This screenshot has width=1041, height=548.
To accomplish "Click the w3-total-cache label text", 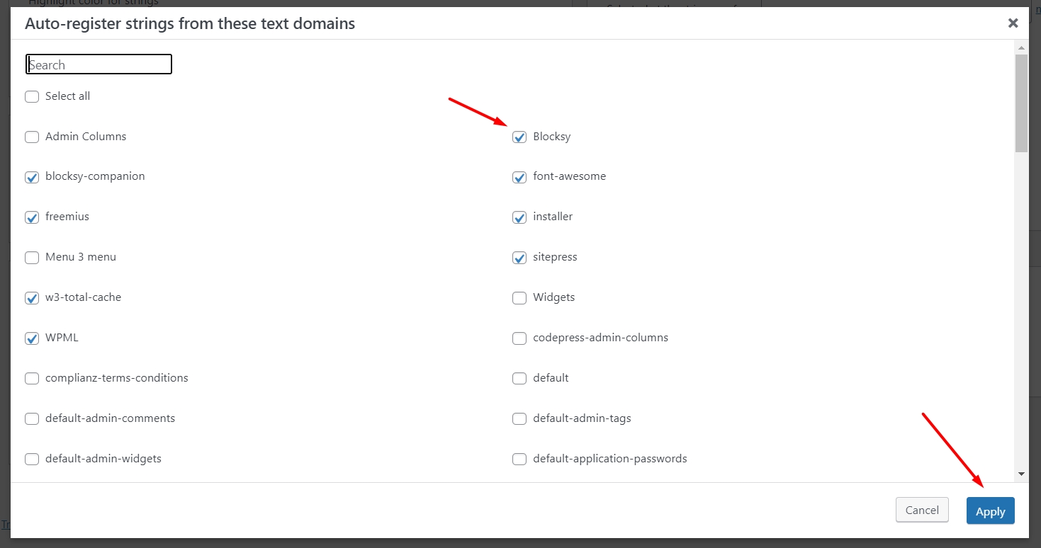I will (84, 297).
